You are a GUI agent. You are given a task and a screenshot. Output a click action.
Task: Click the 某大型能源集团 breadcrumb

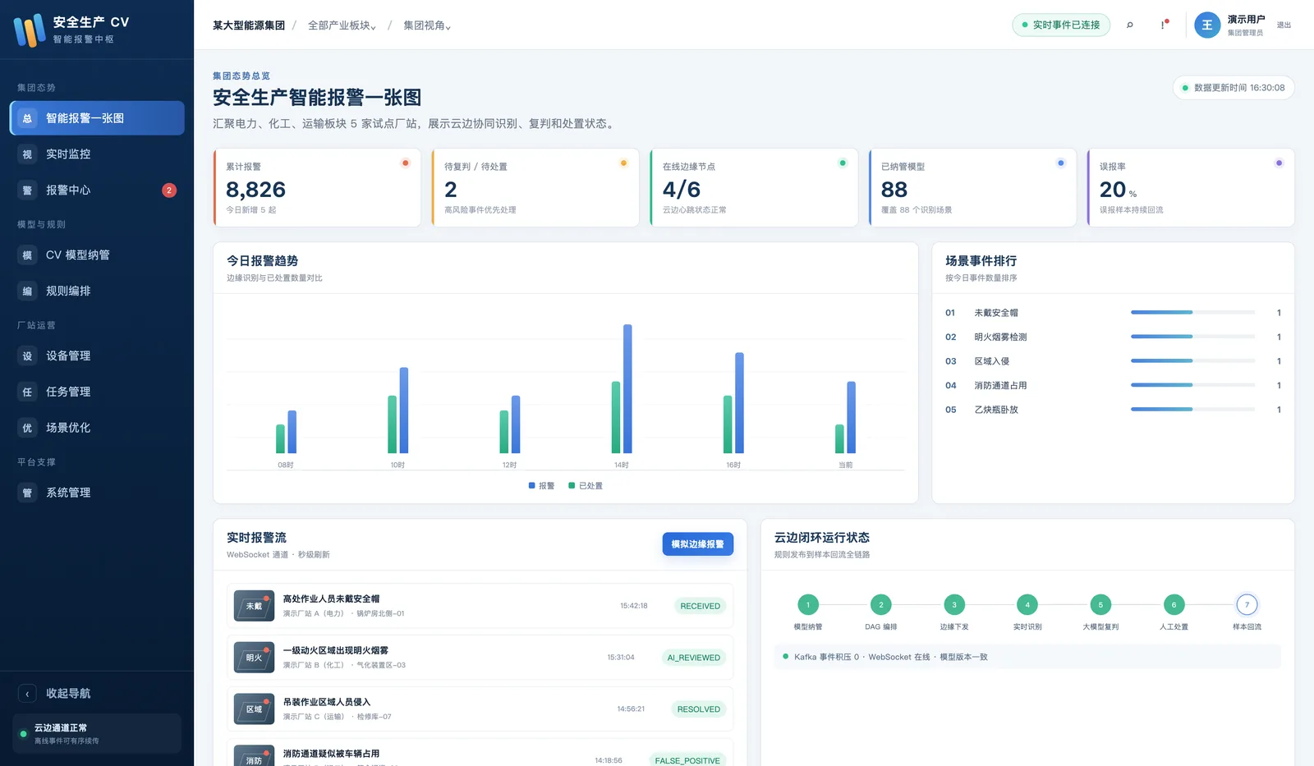(249, 25)
